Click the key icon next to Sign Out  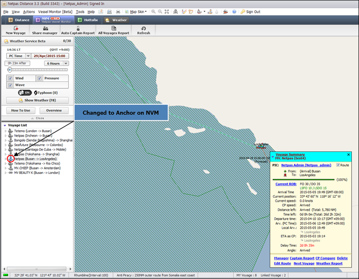[x=243, y=12]
